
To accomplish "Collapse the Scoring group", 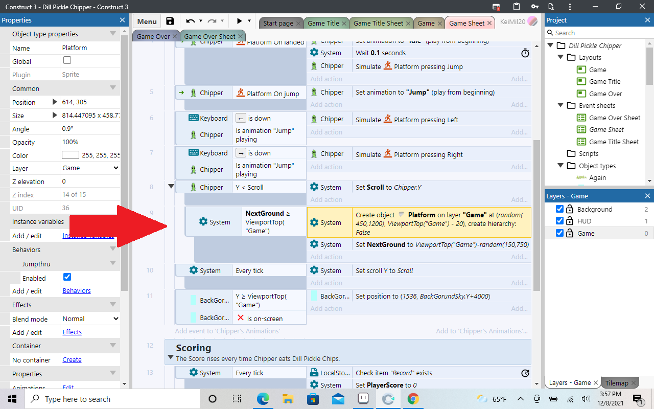I will 171,358.
